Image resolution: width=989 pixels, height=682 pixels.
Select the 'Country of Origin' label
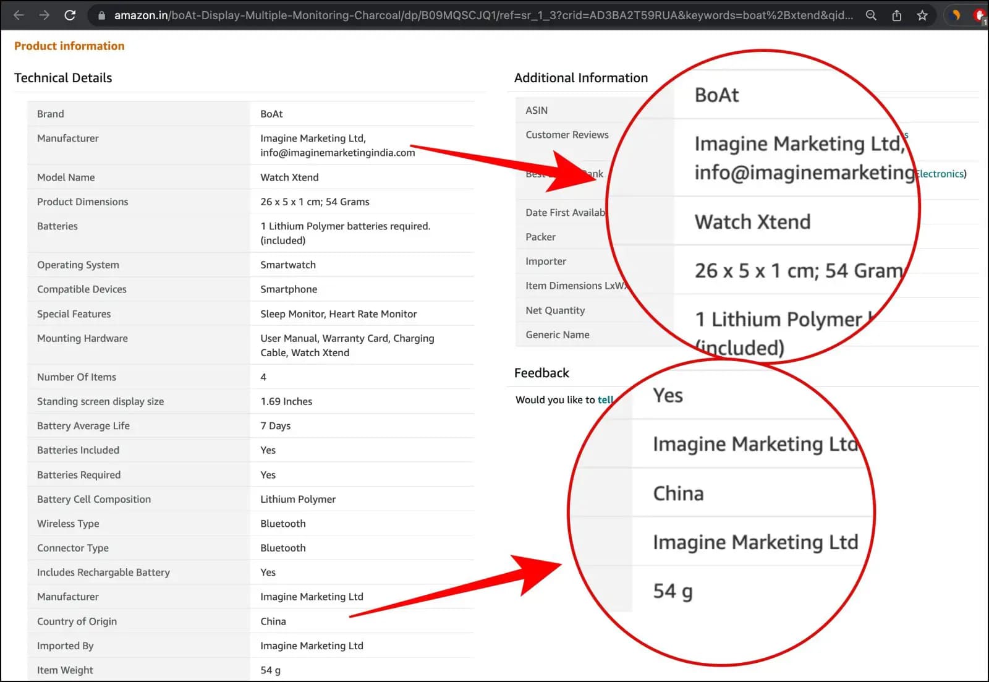tap(77, 621)
